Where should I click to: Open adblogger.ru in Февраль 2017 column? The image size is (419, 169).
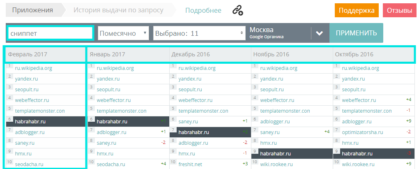tap(30, 132)
